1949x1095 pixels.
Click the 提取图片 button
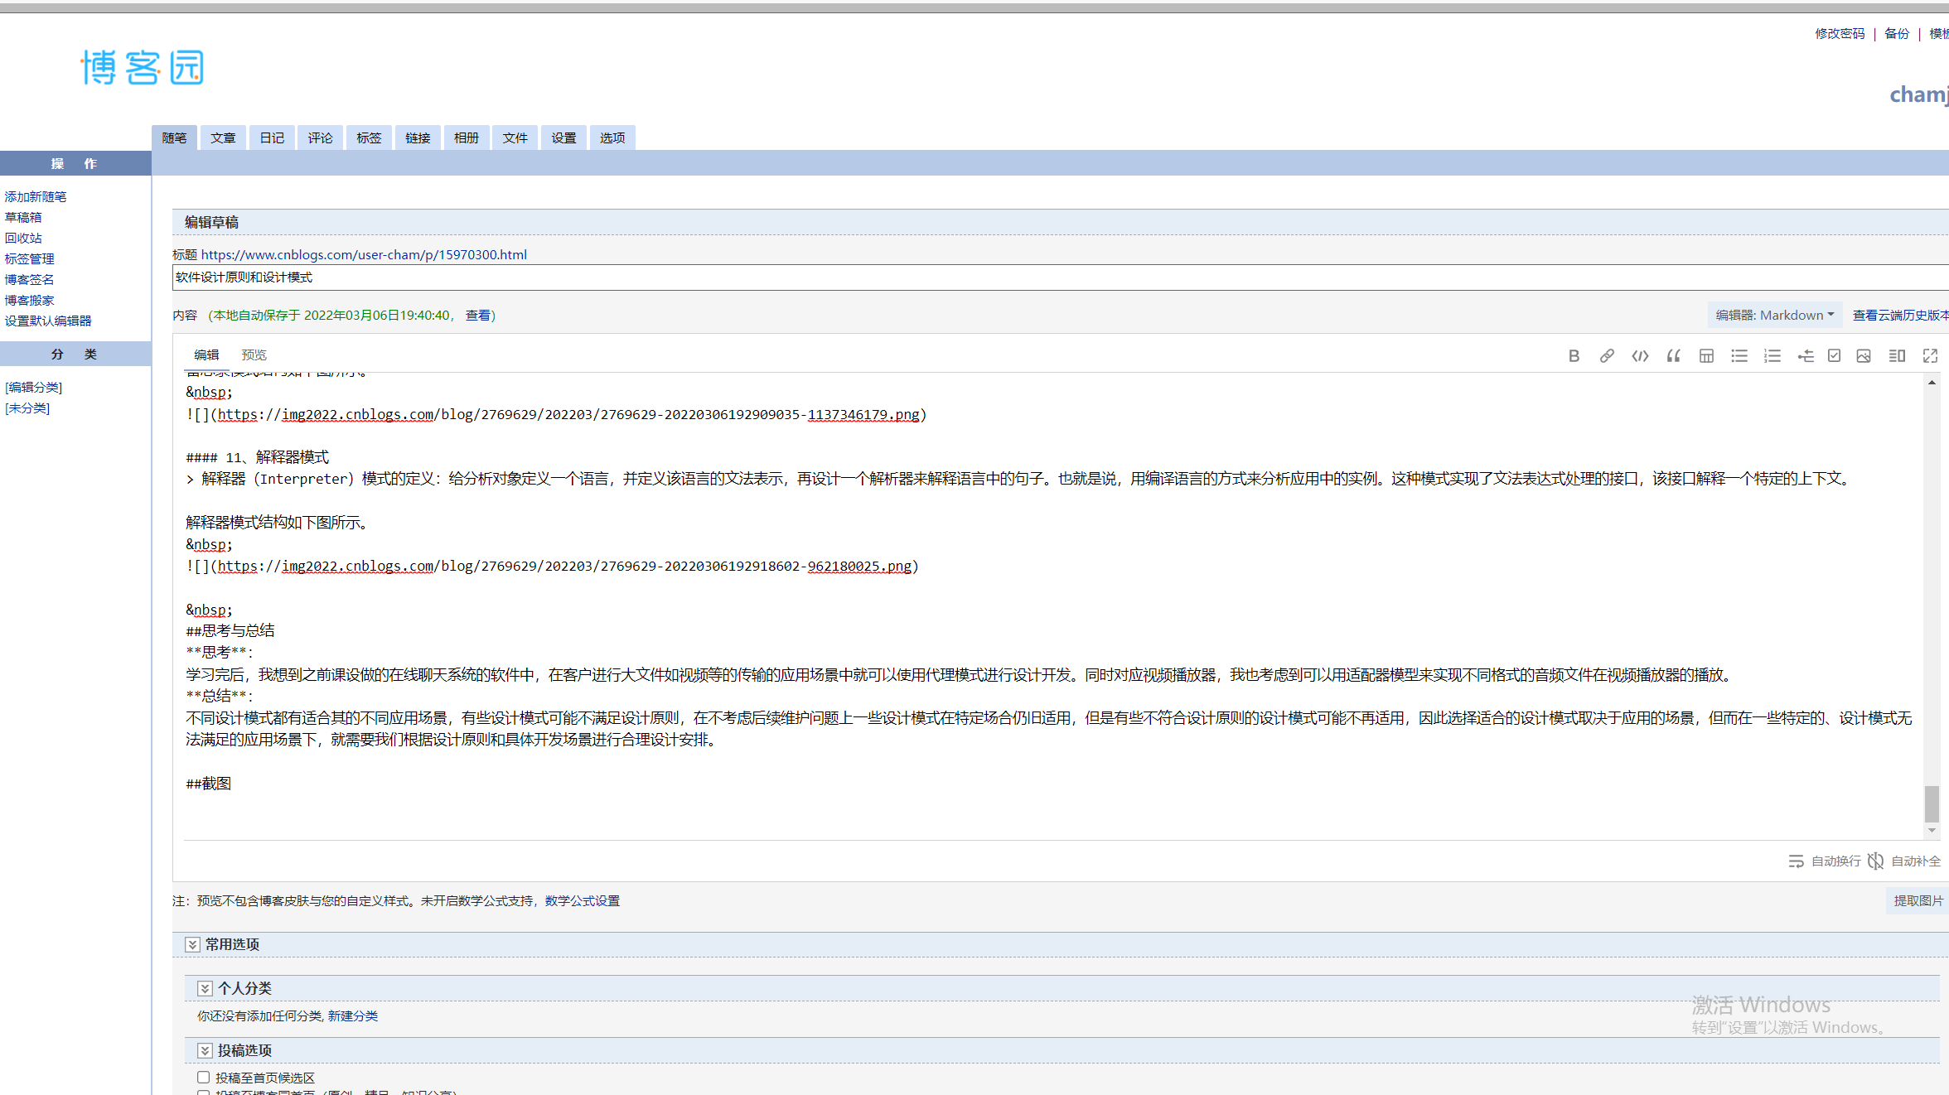point(1918,900)
